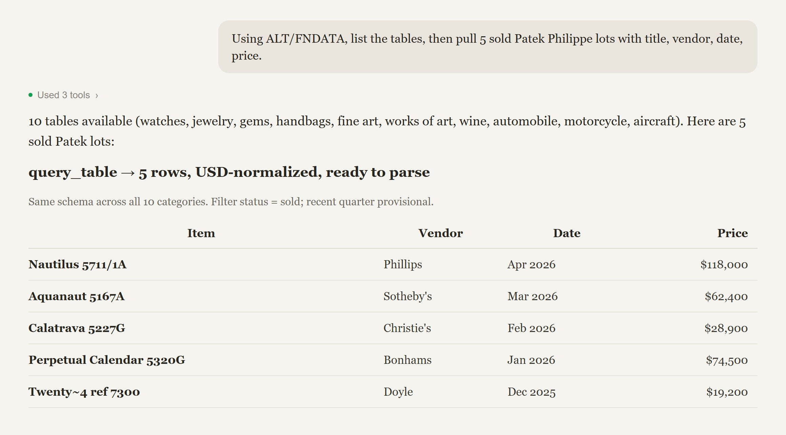786x435 pixels.
Task: Click the Date column header
Action: (567, 233)
